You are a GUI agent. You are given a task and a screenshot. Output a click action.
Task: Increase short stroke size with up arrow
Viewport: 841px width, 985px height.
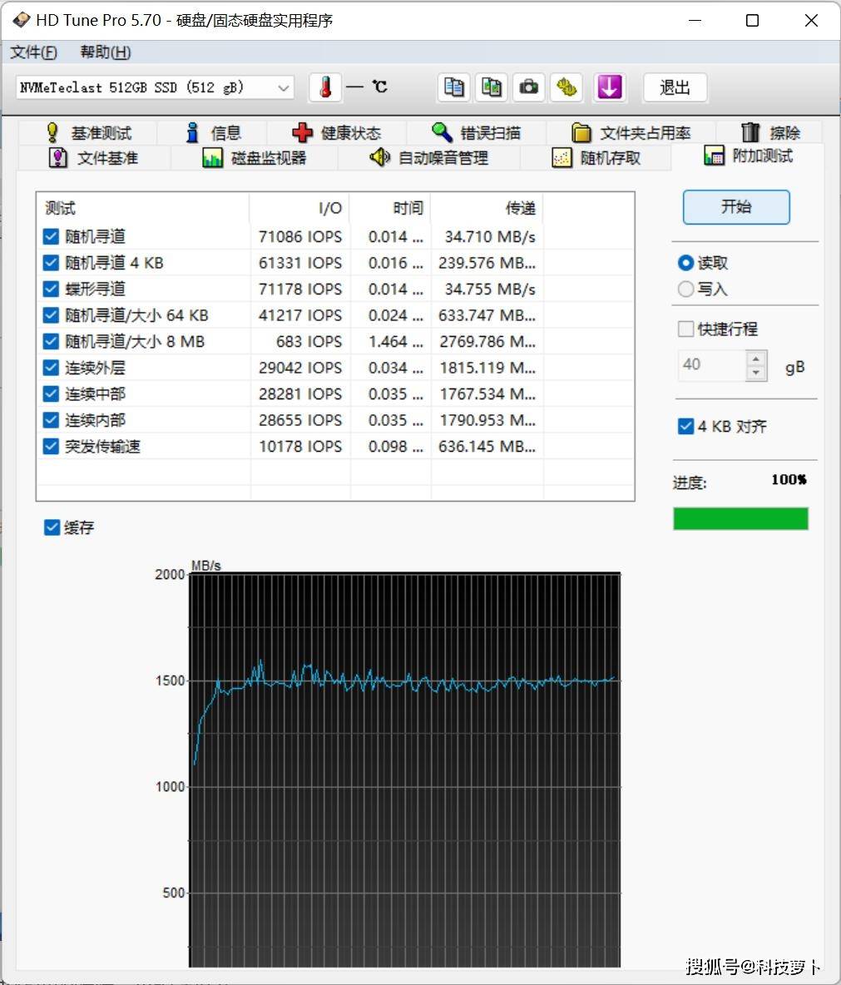click(x=756, y=358)
